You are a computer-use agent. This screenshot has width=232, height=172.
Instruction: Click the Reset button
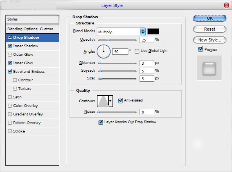tap(209, 29)
